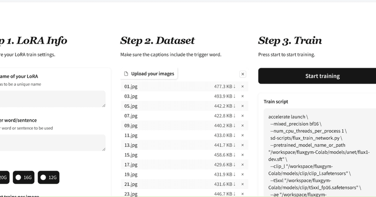Download 07.jpg via its 422.8 KB link
This screenshot has width=376, height=197.
(225, 116)
